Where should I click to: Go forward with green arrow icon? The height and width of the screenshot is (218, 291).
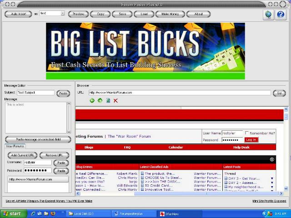(100, 101)
